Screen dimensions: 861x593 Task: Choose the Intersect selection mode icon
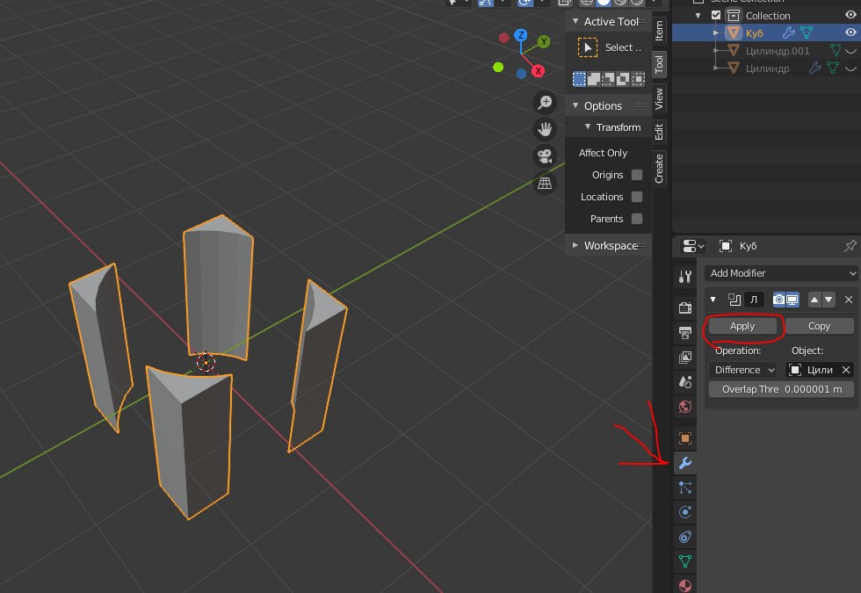click(x=637, y=79)
